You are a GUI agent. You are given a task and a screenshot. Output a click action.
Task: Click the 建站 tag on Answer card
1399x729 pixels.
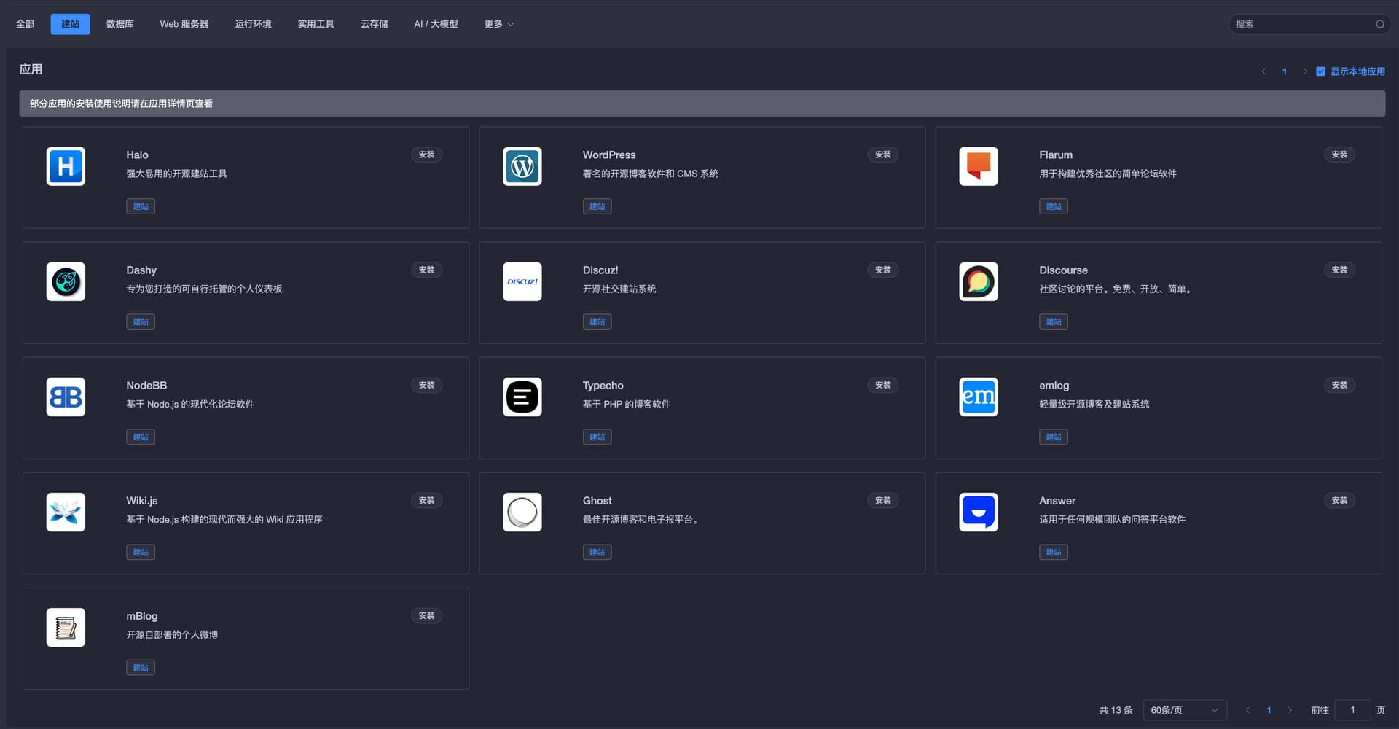click(x=1054, y=552)
